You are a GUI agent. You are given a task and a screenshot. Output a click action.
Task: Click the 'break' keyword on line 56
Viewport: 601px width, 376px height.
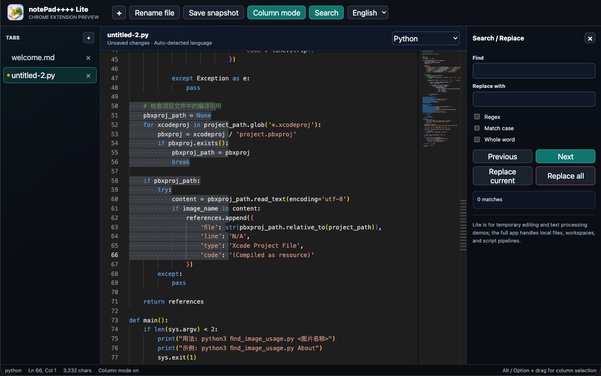pos(181,162)
